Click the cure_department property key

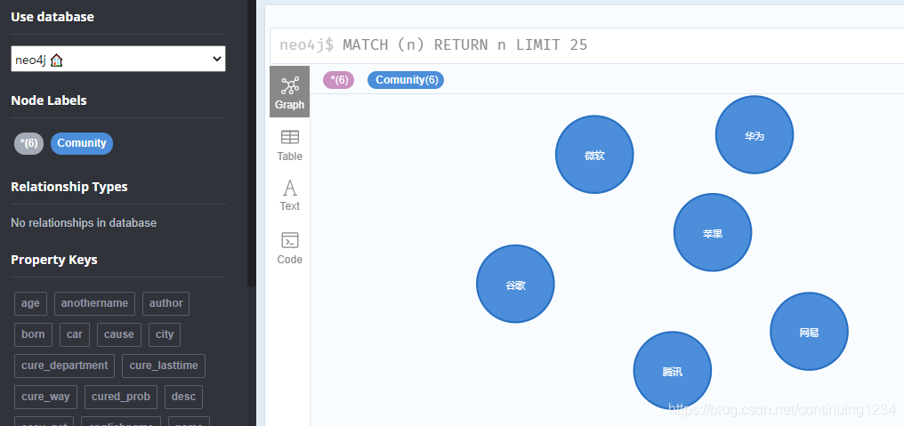[65, 366]
